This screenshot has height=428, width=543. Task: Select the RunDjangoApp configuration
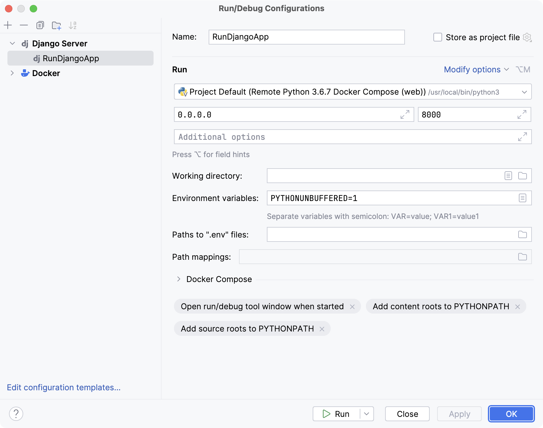pos(71,58)
